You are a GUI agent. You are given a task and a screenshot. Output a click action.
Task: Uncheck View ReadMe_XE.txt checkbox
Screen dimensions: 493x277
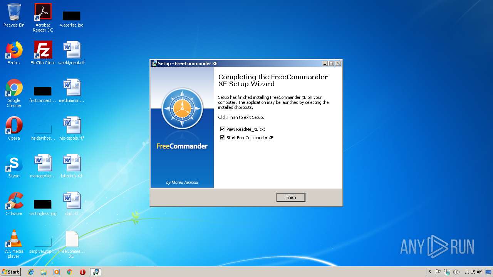222,129
